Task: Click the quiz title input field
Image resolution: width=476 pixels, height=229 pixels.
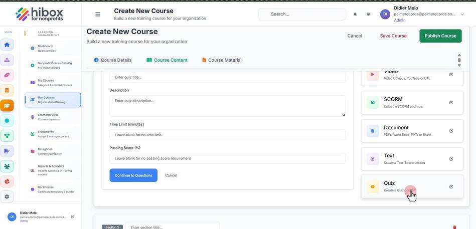Action: 227,77
